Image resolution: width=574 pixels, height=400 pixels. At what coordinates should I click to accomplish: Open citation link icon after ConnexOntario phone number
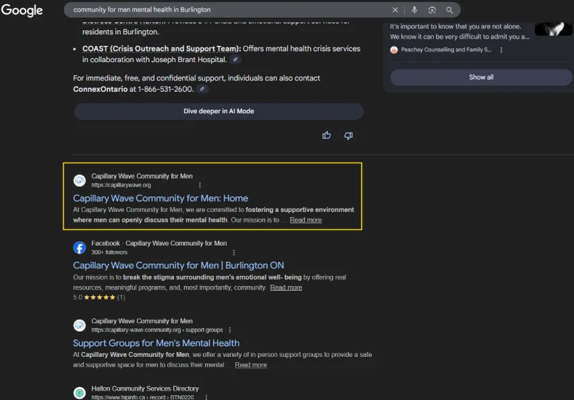point(202,89)
